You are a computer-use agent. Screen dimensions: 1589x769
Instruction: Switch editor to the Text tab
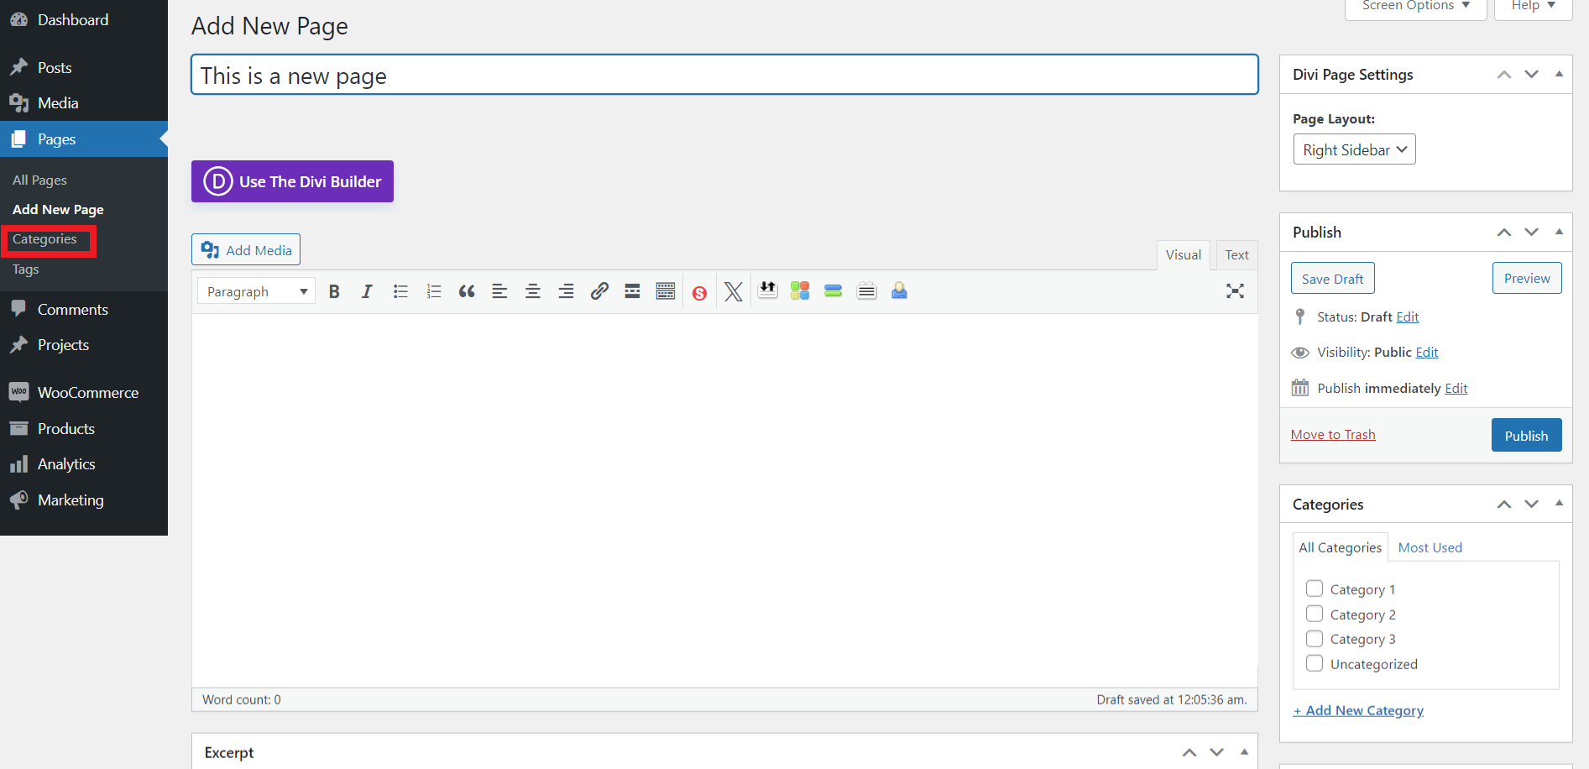pos(1236,254)
